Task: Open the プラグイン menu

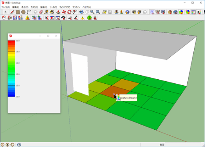Action: coord(76,7)
